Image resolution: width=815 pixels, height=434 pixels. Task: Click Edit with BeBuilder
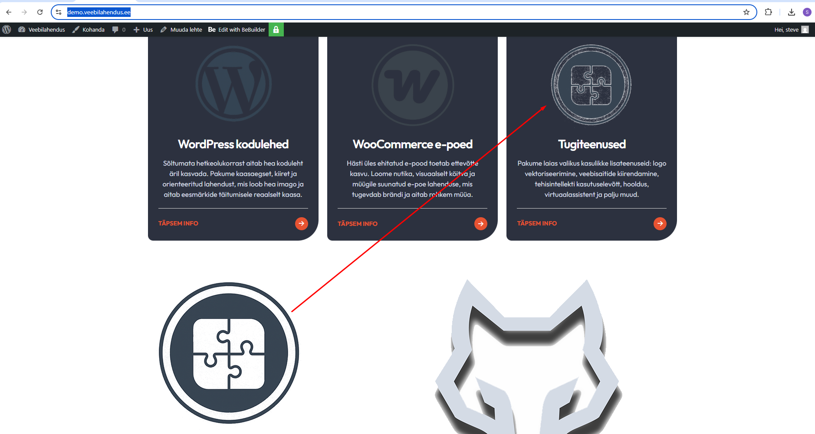[x=237, y=29]
